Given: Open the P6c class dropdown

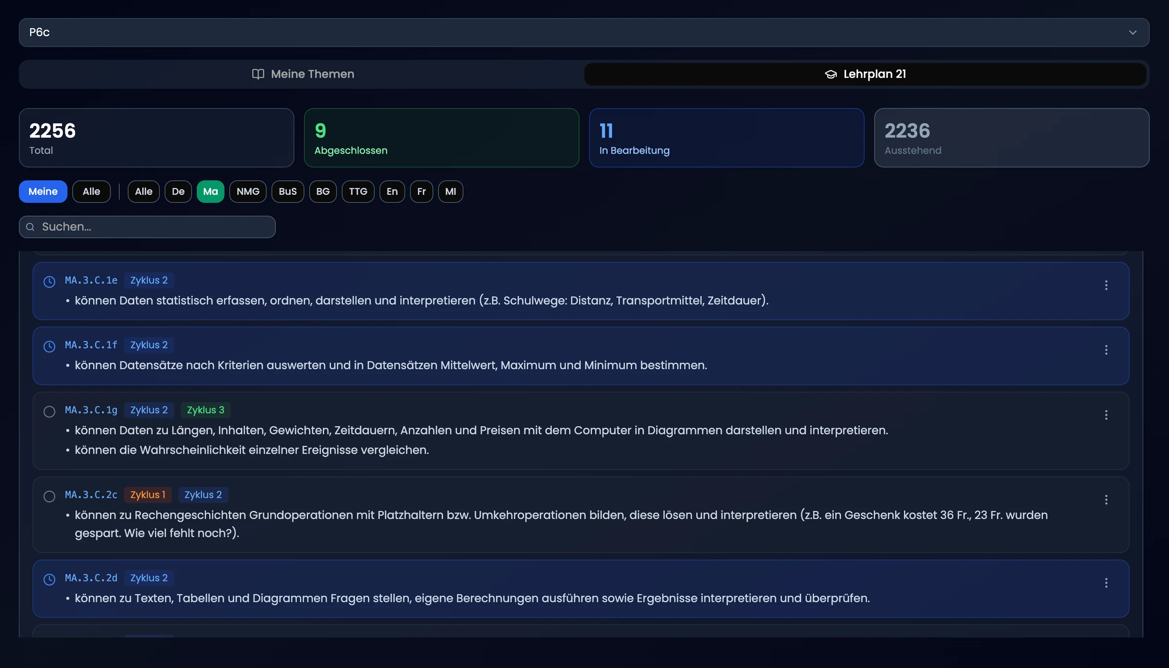Looking at the screenshot, I should [584, 32].
